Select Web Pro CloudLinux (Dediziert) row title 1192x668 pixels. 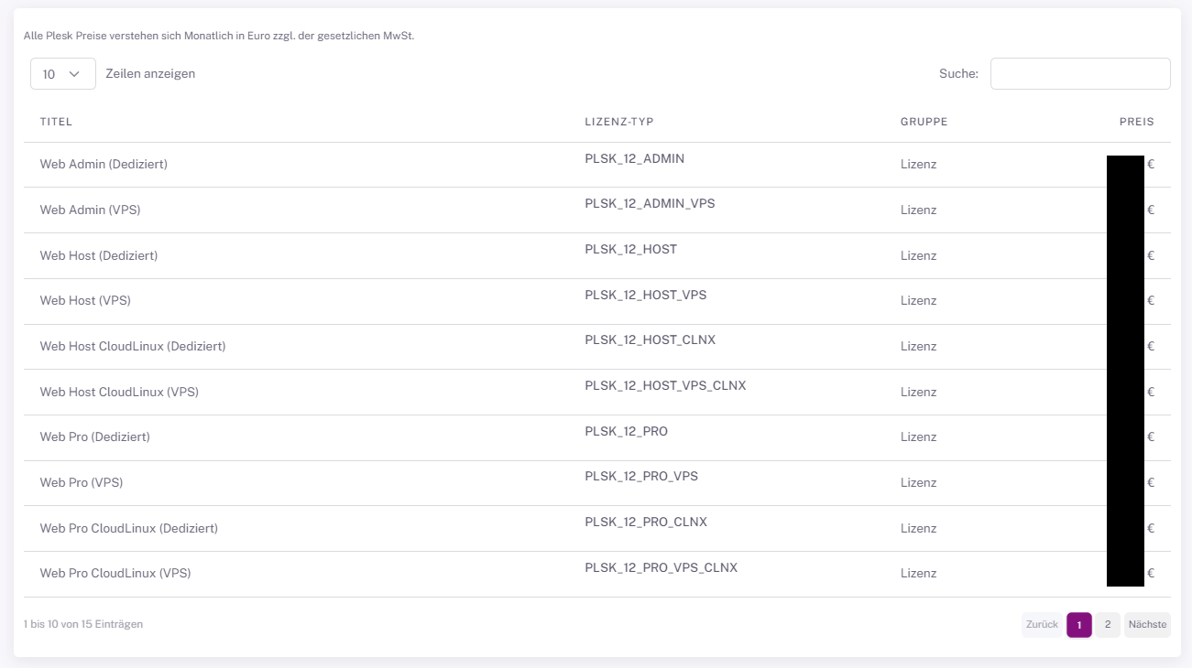[x=128, y=529]
